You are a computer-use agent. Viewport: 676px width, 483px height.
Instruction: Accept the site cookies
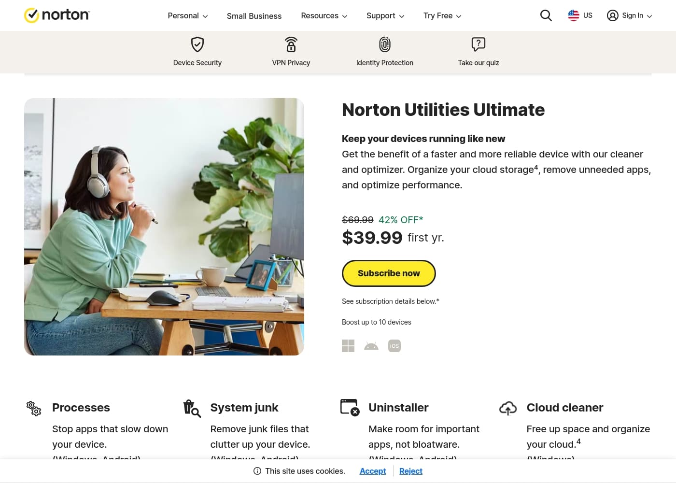point(372,471)
